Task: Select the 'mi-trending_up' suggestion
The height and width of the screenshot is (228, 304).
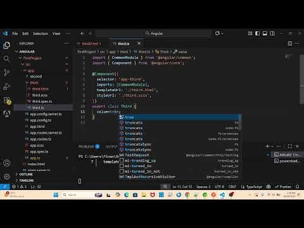Action: point(179,160)
